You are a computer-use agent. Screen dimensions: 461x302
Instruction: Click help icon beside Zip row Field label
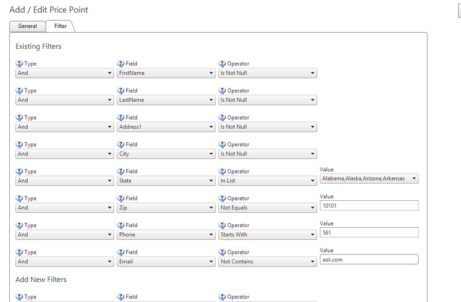[x=120, y=198]
